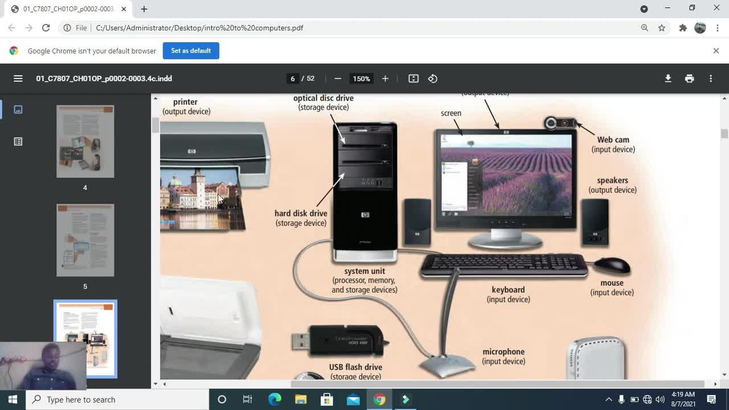Print the PDF document

[x=690, y=79]
